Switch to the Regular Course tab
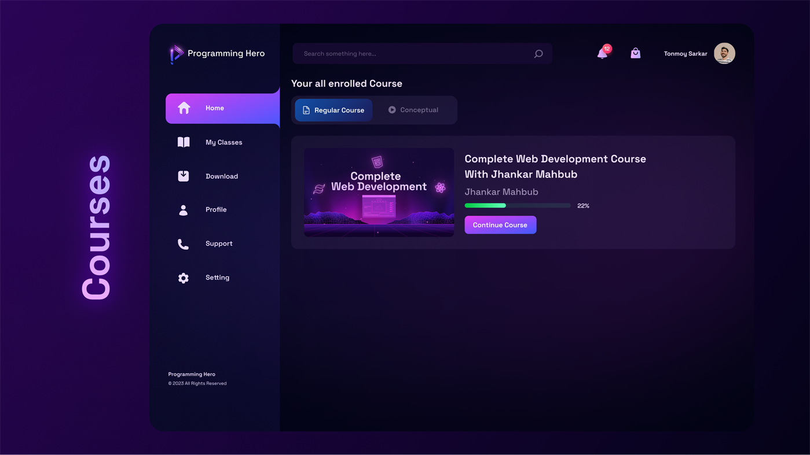This screenshot has width=810, height=455. 333,110
